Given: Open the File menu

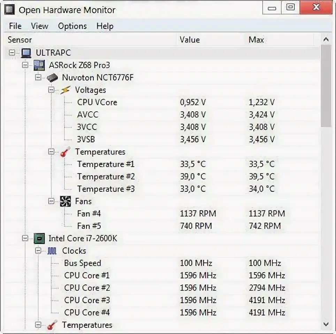Looking at the screenshot, I should point(15,26).
